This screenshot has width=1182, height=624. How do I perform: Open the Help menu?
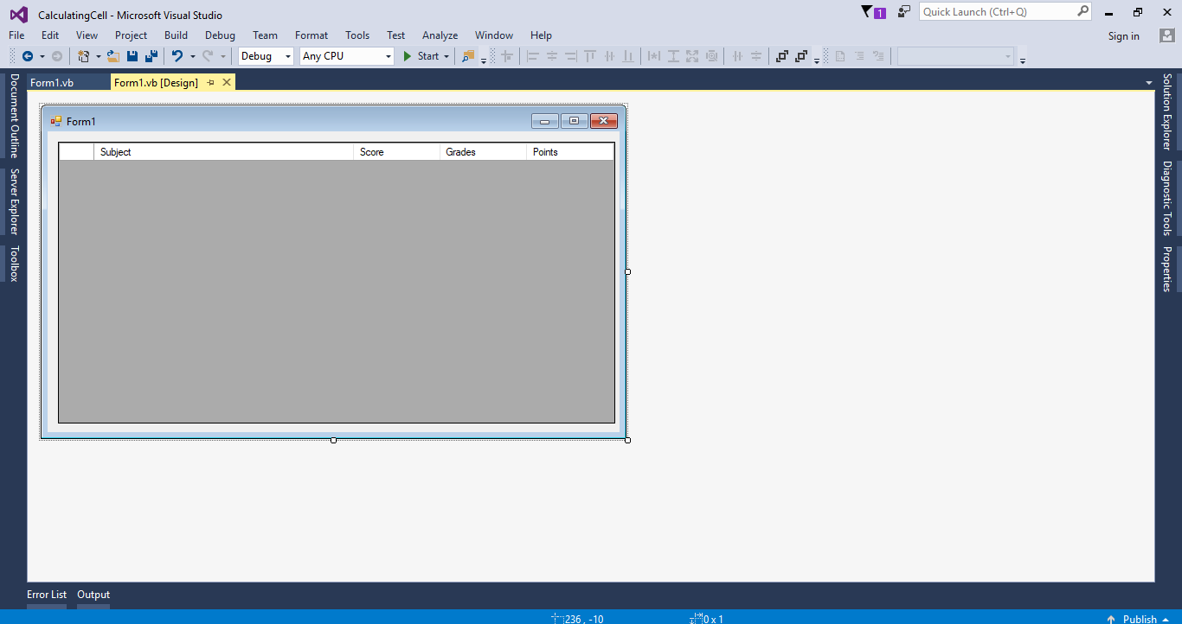(x=541, y=35)
